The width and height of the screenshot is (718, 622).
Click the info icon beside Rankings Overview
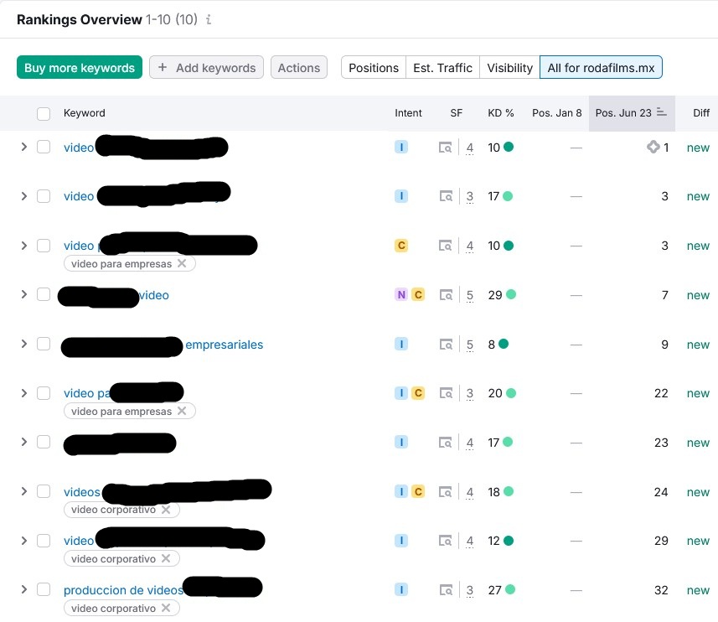click(209, 20)
